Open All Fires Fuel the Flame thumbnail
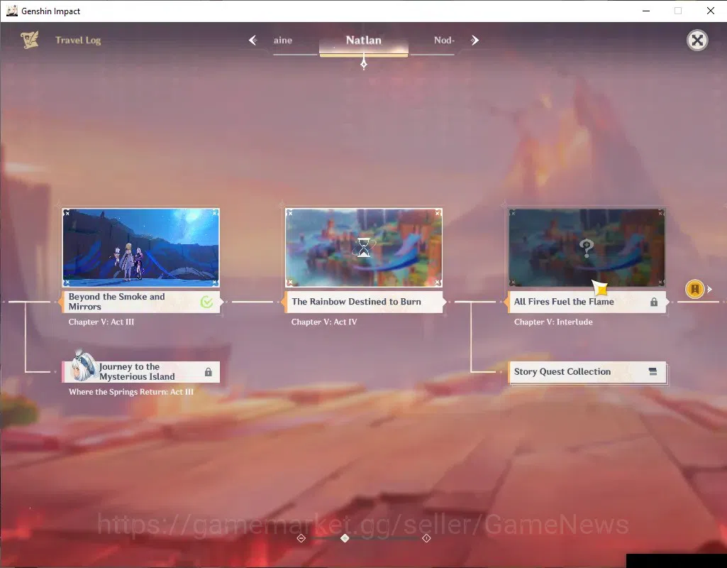 point(587,248)
